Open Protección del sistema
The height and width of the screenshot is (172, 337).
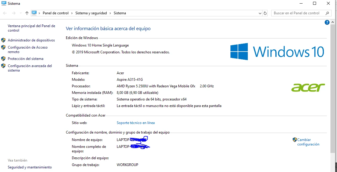pos(25,58)
